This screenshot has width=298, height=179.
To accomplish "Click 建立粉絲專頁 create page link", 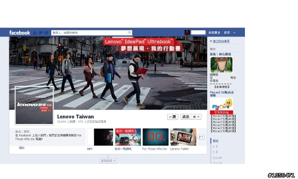I will click(221, 41).
